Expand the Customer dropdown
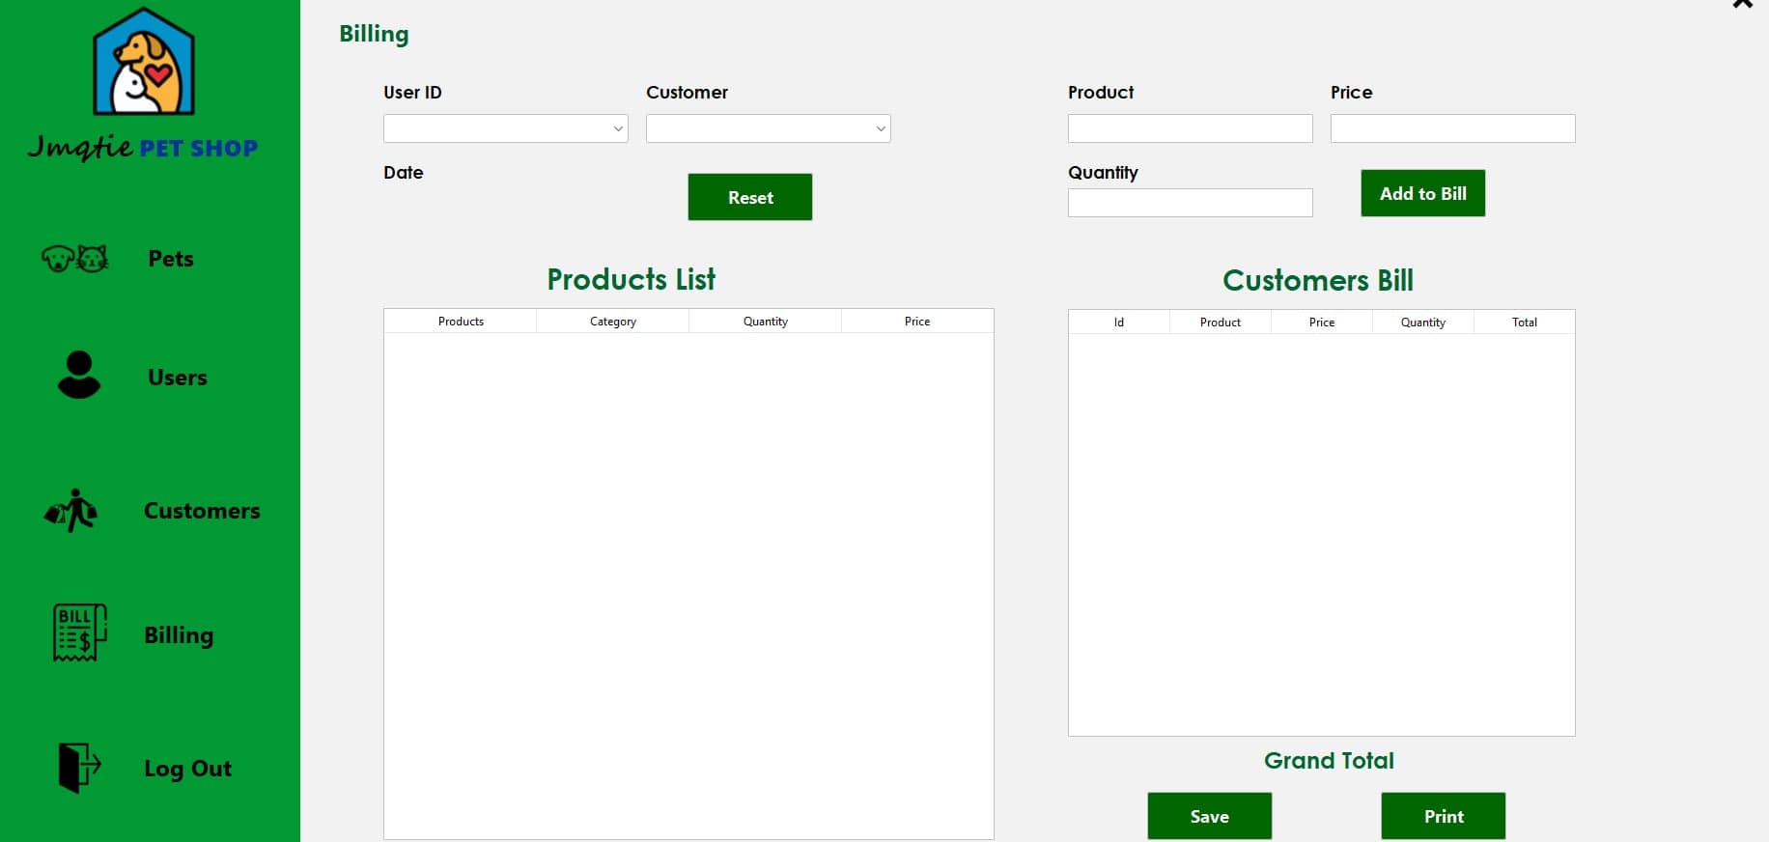The image size is (1769, 842). [x=768, y=128]
